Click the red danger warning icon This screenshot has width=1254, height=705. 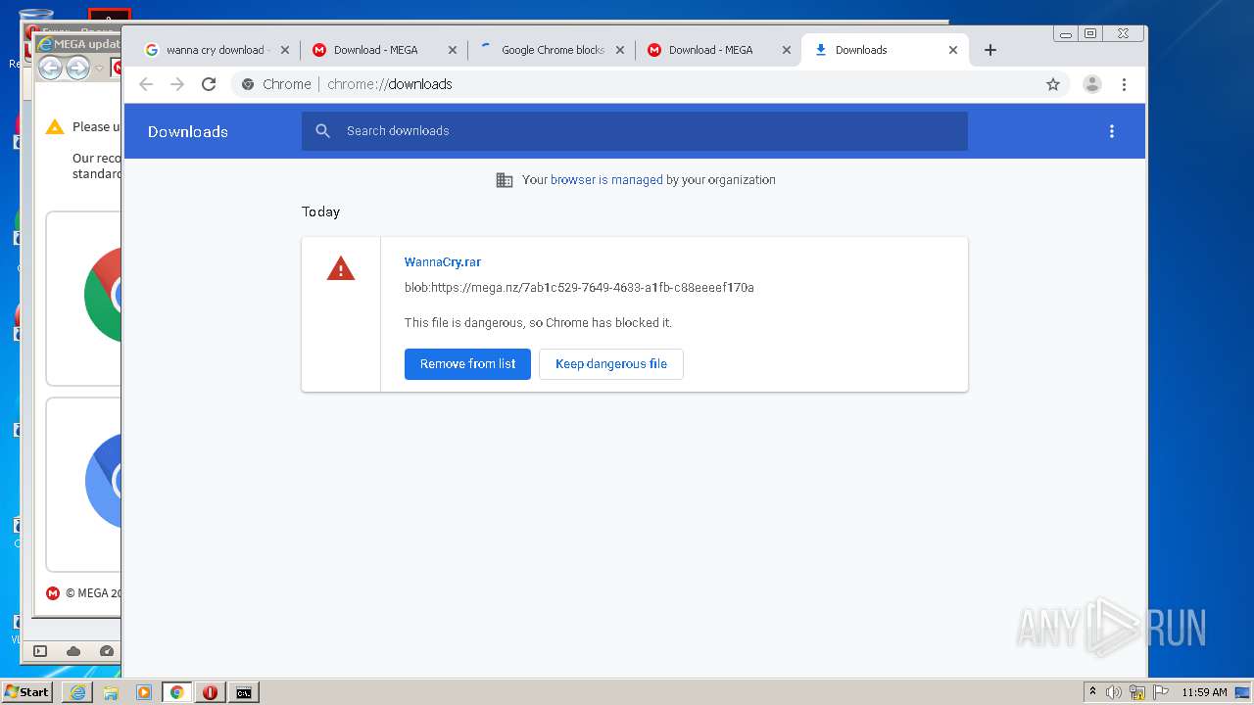(x=340, y=267)
